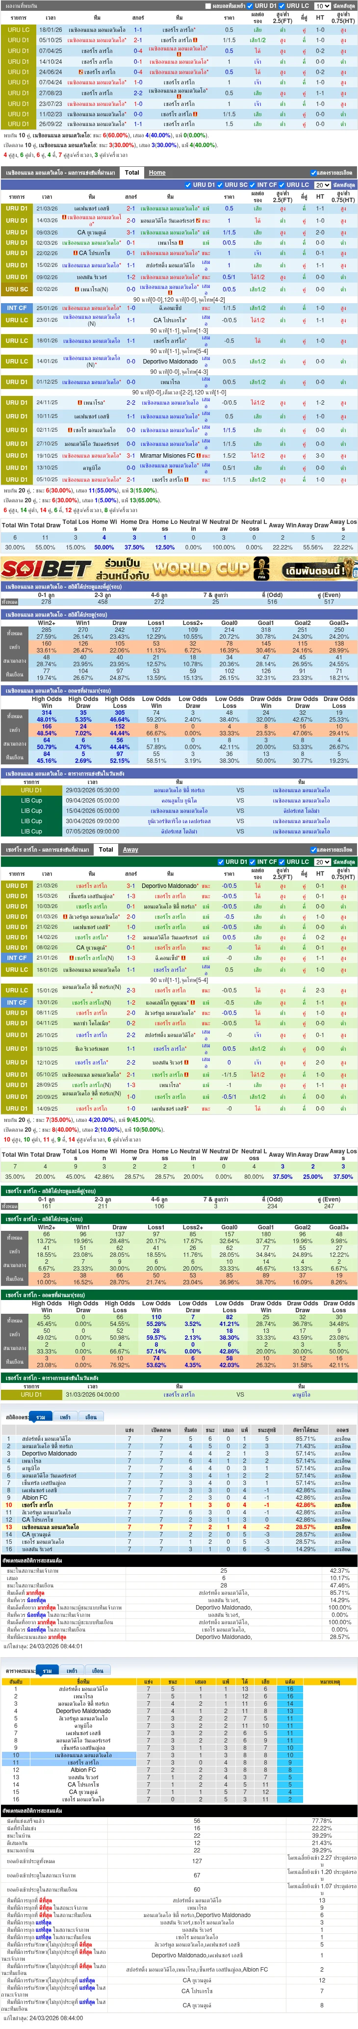Image resolution: width=358 pixels, height=2029 pixels.
Task: Open the 20 matches dropdown in Cerro Largo results
Action: click(322, 862)
